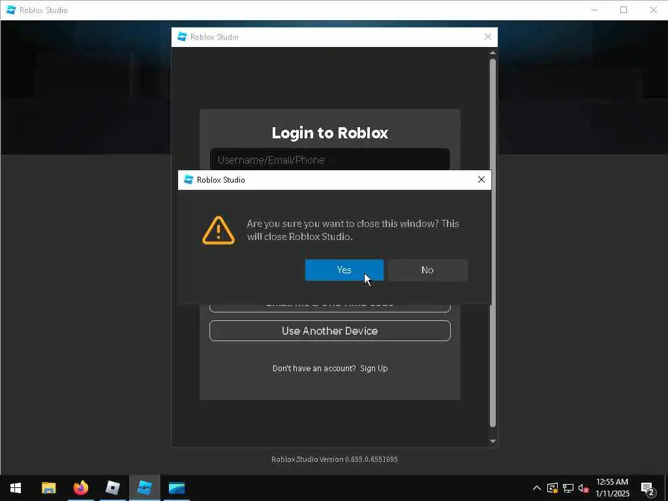Click the Roblox Studio logo in login window title
This screenshot has height=501, width=668.
[x=182, y=37]
